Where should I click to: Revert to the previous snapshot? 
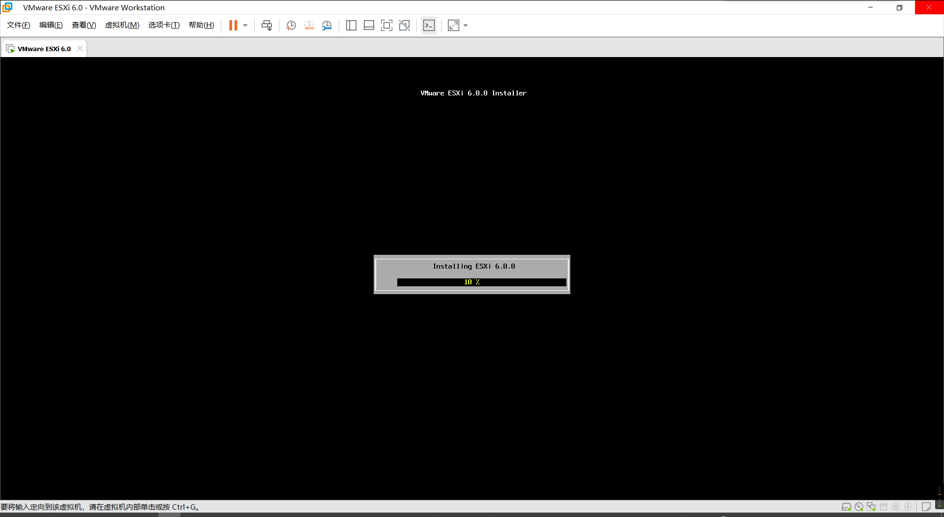pyautogui.click(x=309, y=26)
